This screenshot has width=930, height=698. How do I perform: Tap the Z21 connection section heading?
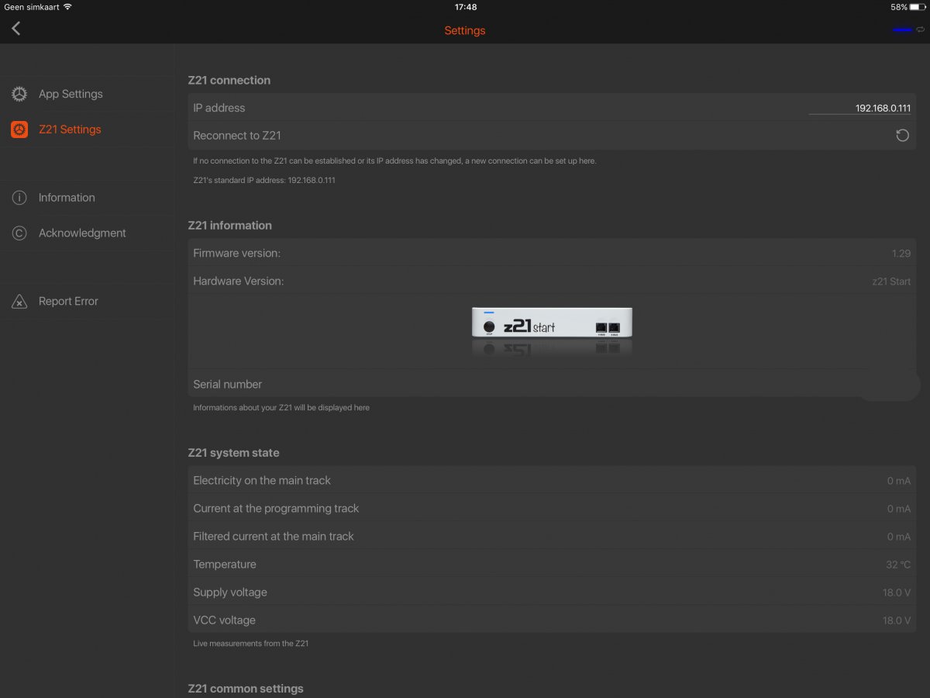229,80
